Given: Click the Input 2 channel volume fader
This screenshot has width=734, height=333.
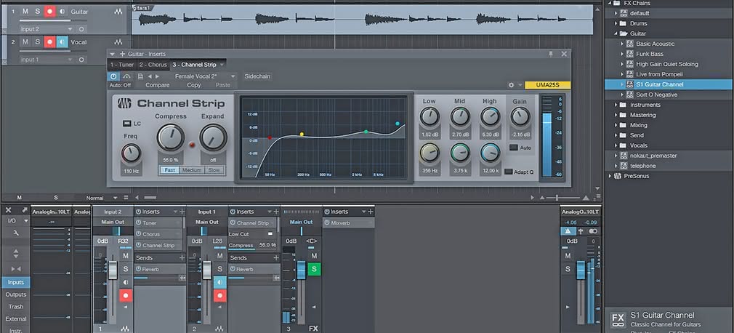Looking at the screenshot, I should 113,271.
